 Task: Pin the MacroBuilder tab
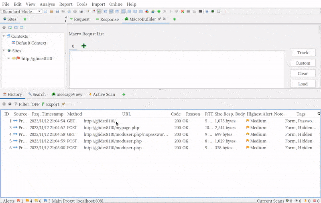click(x=159, y=19)
